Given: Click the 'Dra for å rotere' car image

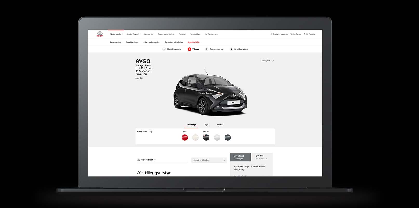Looking at the screenshot, I should click(210, 94).
